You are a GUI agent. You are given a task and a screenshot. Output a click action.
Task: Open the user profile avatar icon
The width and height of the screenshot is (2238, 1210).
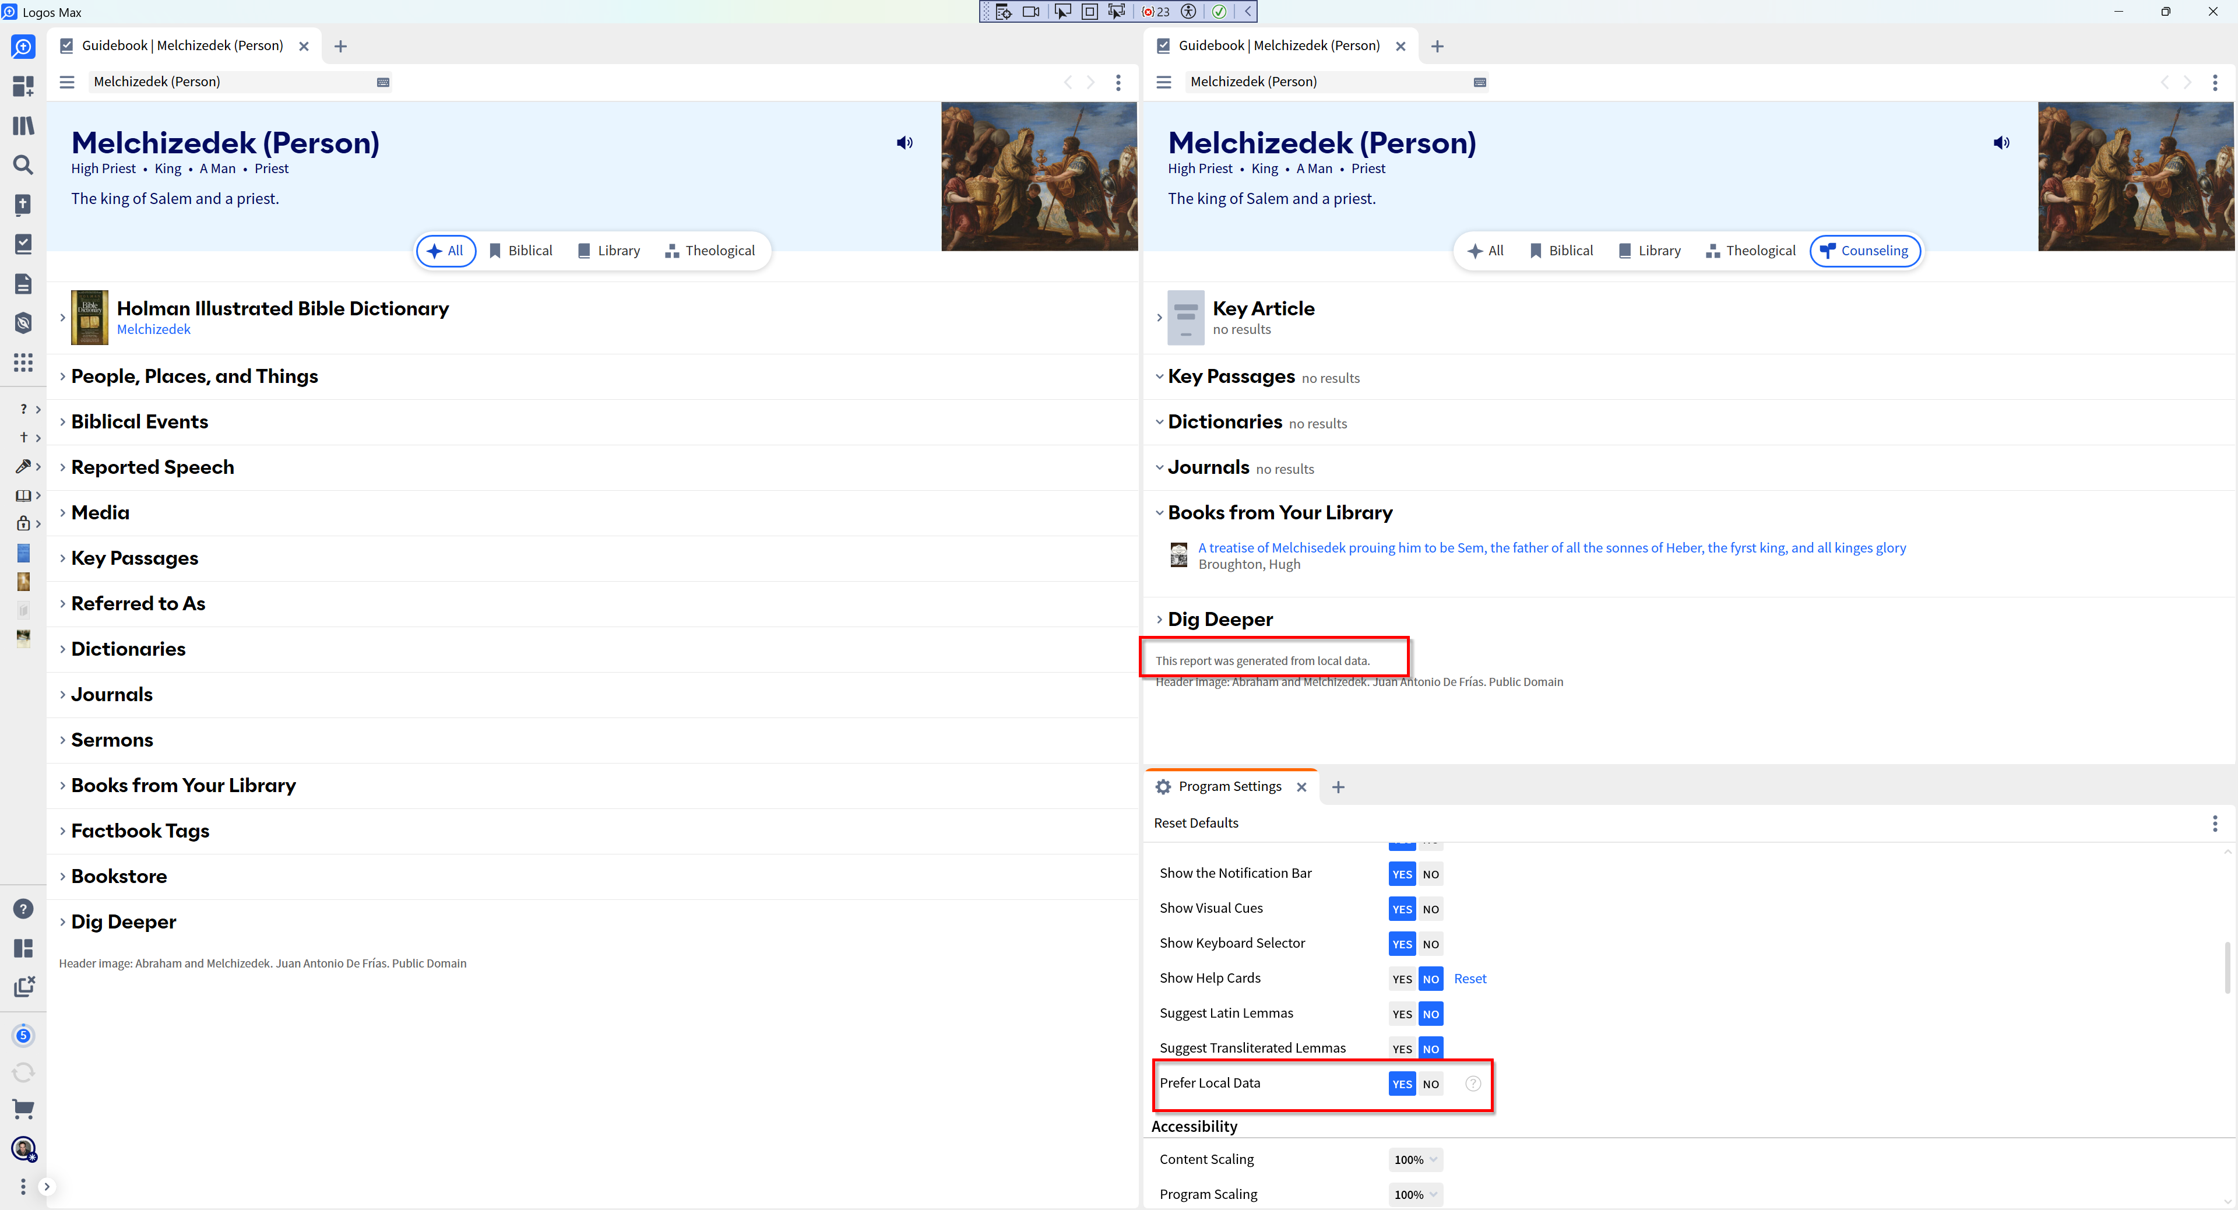[23, 1148]
